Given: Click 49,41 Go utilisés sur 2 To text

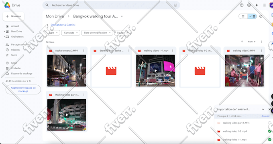Looking at the screenshot, I should coord(18,81).
